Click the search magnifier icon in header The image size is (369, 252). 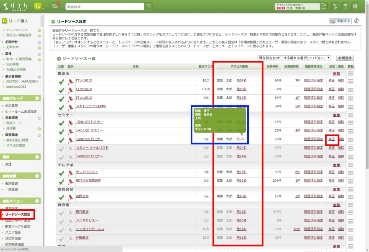tap(148, 6)
